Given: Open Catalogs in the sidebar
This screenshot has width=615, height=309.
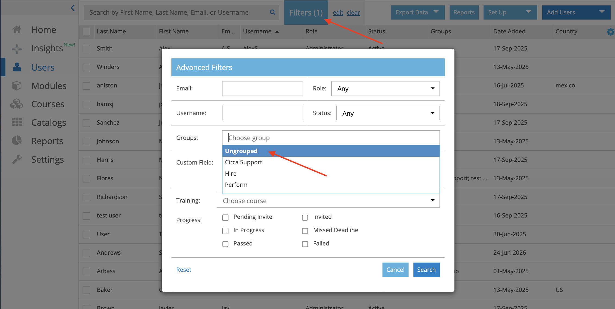Looking at the screenshot, I should [49, 123].
